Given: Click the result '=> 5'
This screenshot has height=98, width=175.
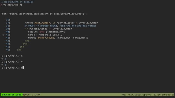Looking at the screenshot, I should (4, 65).
